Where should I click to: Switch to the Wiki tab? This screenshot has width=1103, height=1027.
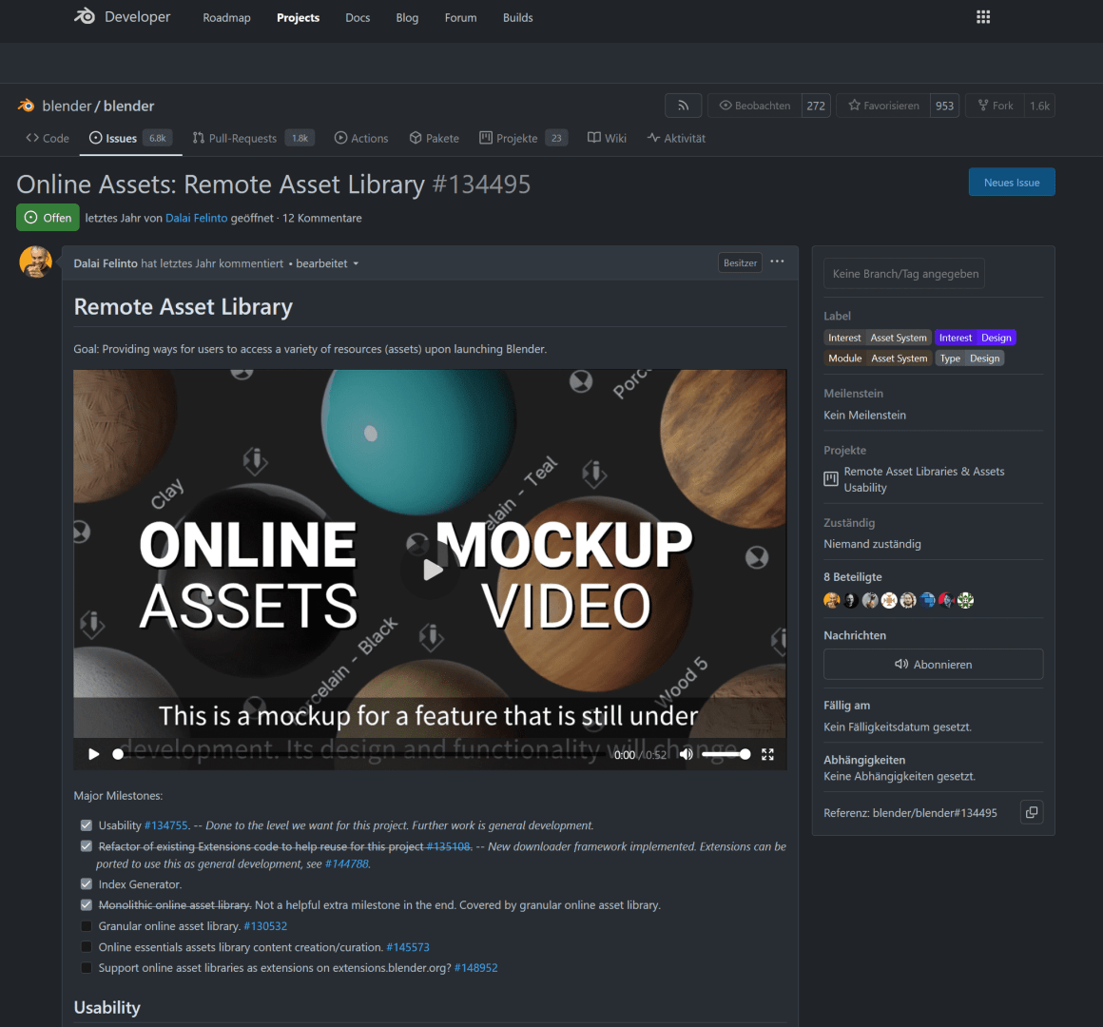point(607,138)
